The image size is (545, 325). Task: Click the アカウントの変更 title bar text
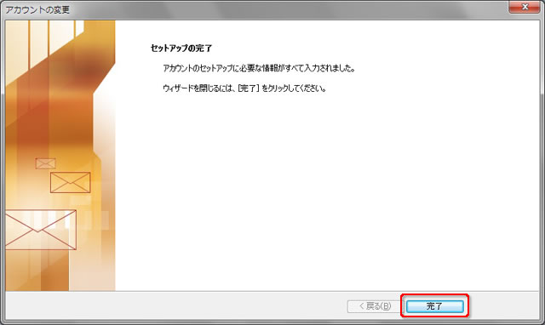[x=37, y=9]
